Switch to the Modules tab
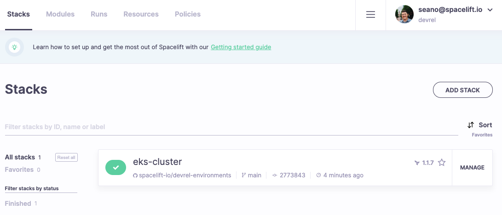 point(60,14)
